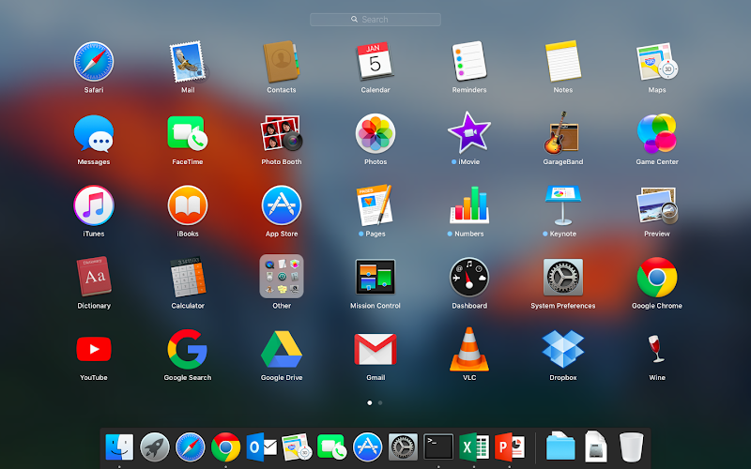751x469 pixels.
Task: Launch Dashboard
Action: 468,277
